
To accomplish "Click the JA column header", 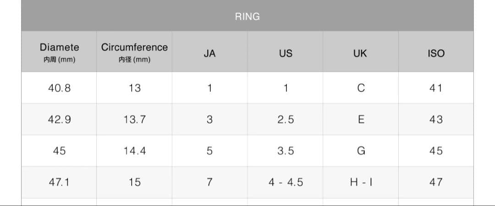I will [x=209, y=53].
